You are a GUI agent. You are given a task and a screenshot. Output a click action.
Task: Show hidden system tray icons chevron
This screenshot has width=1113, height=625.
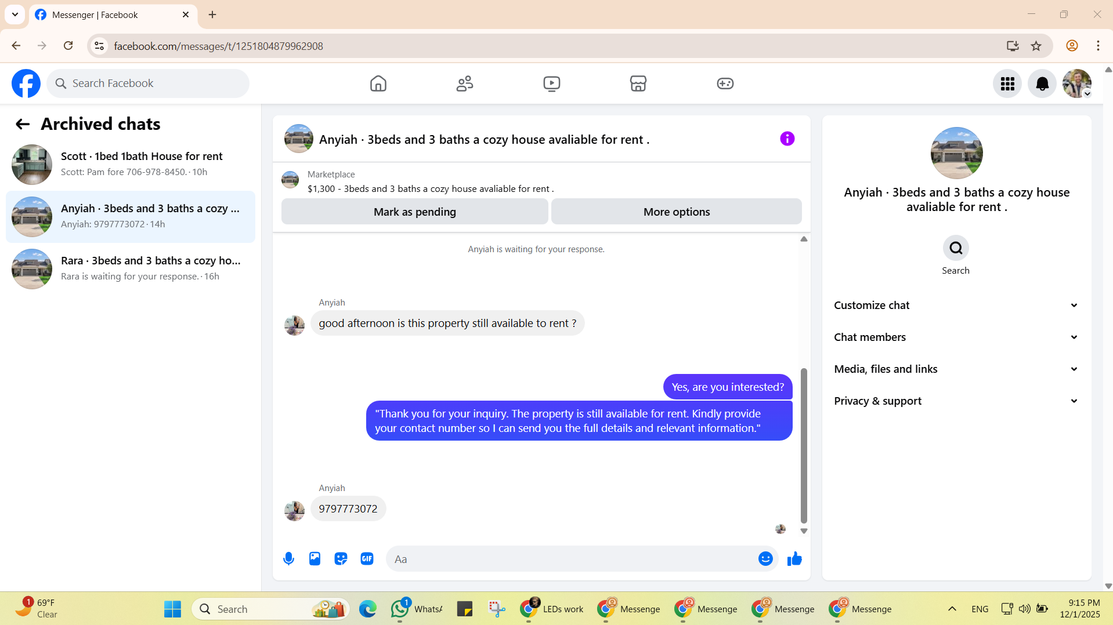point(952,609)
